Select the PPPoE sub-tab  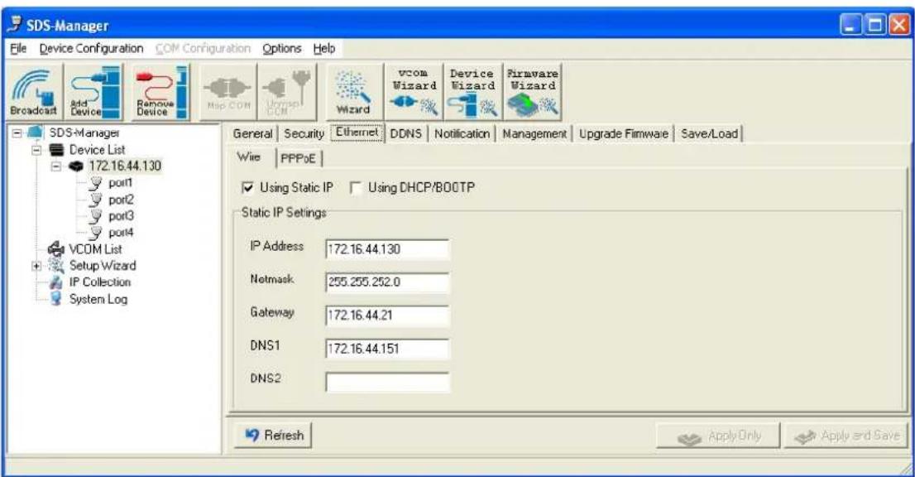(x=298, y=158)
